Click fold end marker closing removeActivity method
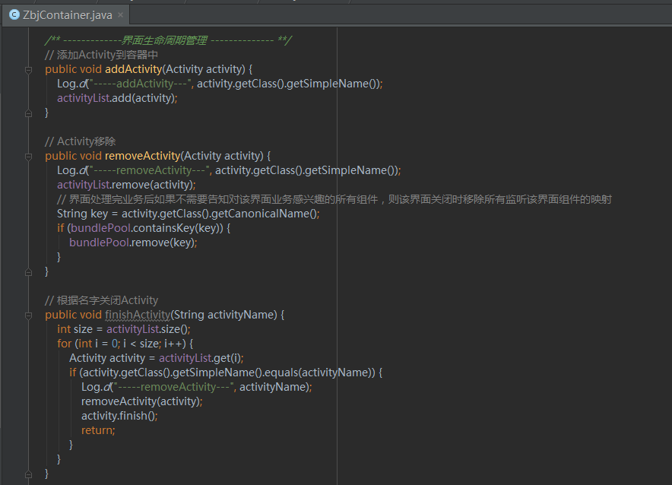 pos(28,271)
